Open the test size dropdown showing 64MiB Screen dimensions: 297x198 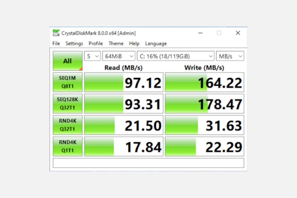(x=119, y=56)
